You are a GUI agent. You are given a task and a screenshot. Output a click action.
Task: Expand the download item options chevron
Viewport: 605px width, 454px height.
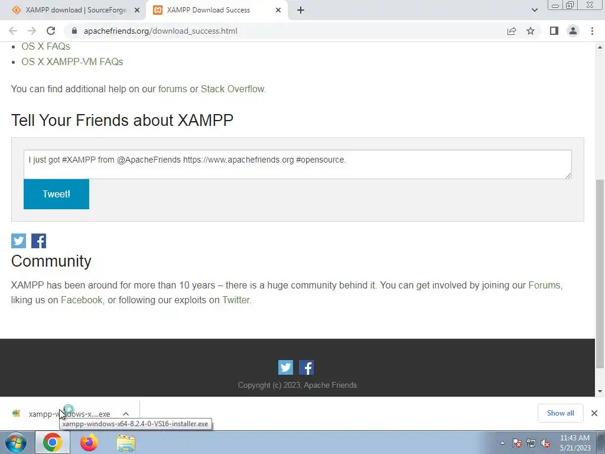[126, 414]
